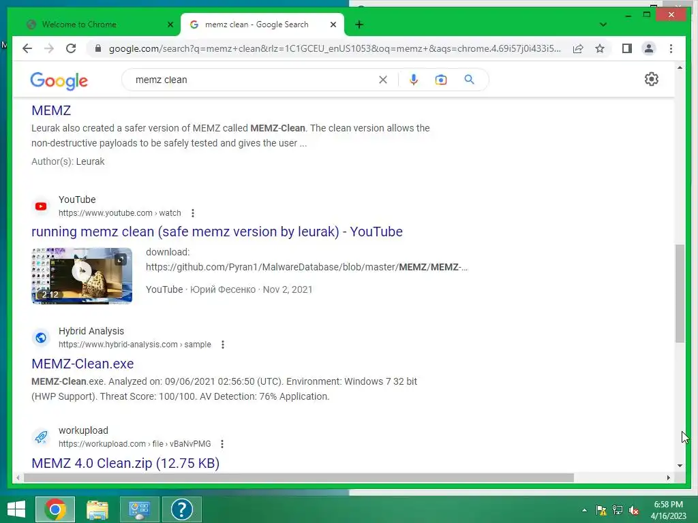Share this page from address bar
This screenshot has width=698, height=523.
click(x=578, y=48)
